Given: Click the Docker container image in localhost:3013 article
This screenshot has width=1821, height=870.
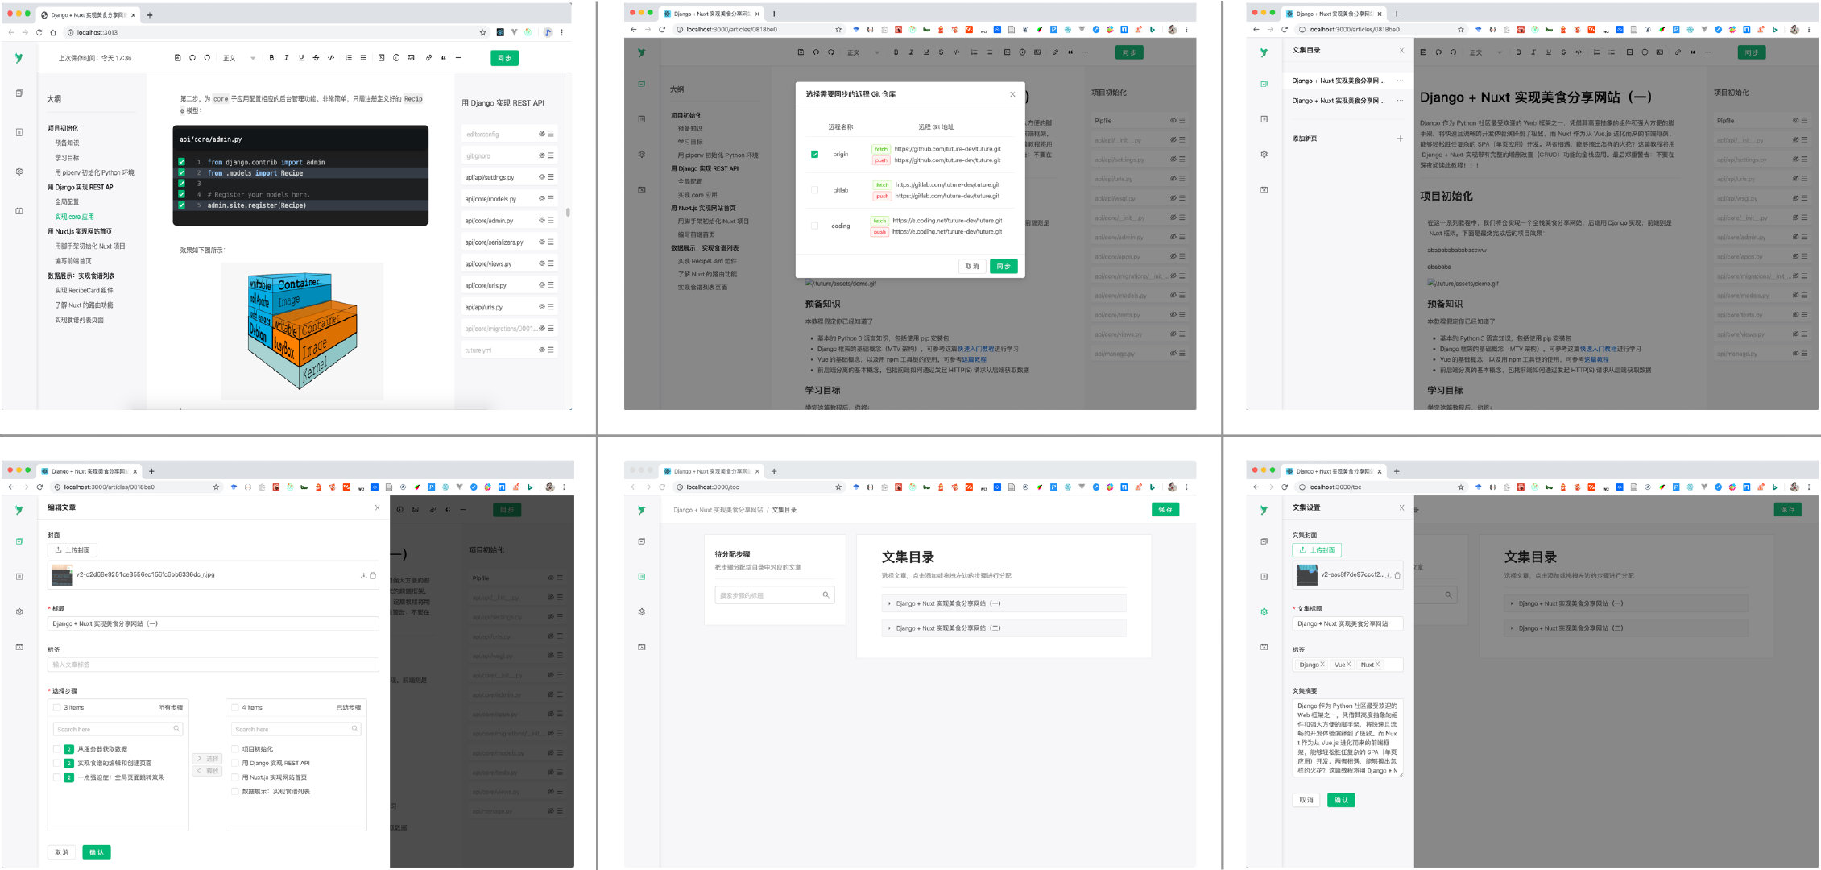Looking at the screenshot, I should (303, 330).
